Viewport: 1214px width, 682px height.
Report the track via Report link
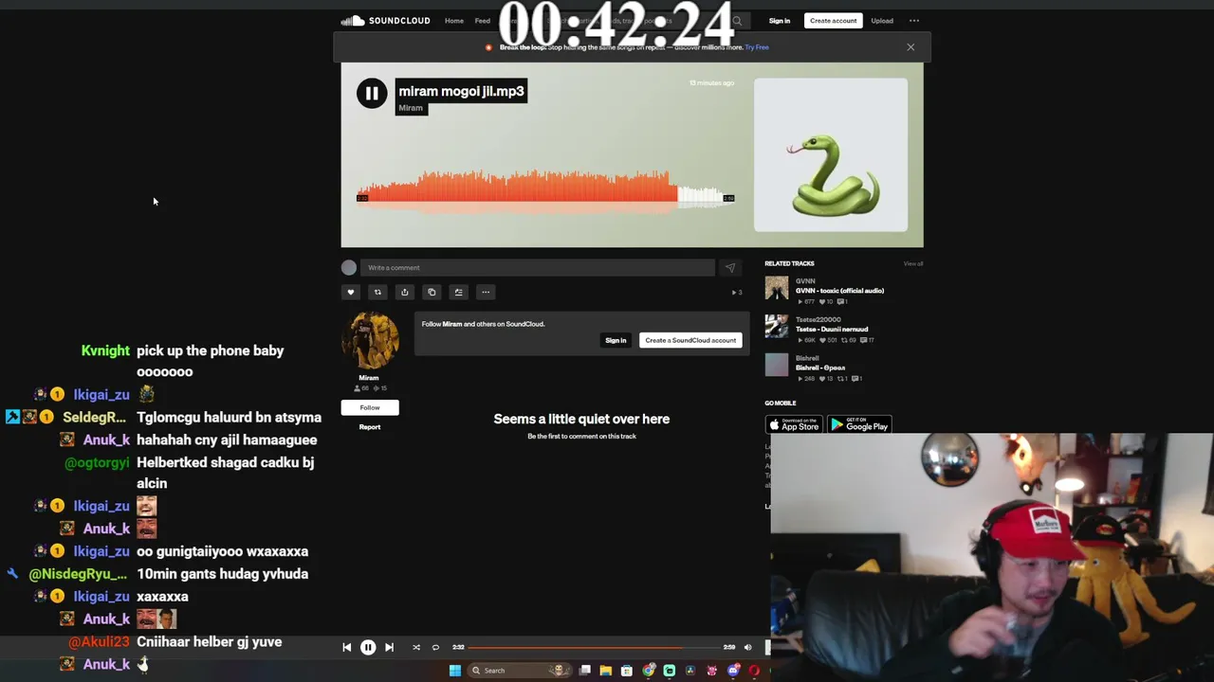pos(370,427)
